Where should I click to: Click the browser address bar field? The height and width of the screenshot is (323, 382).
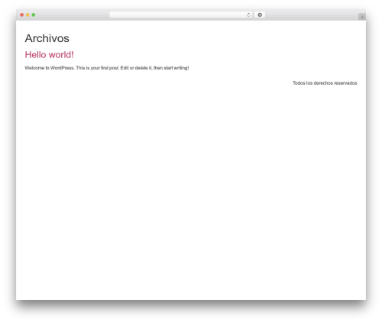181,15
